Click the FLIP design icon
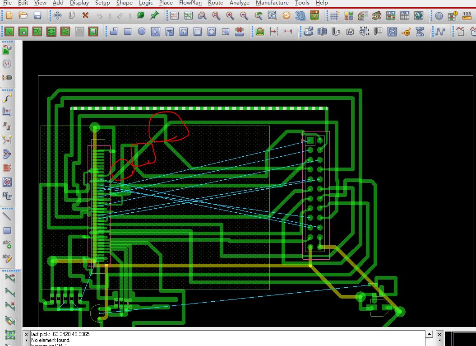The width and height of the screenshot is (476, 346). coord(314,15)
